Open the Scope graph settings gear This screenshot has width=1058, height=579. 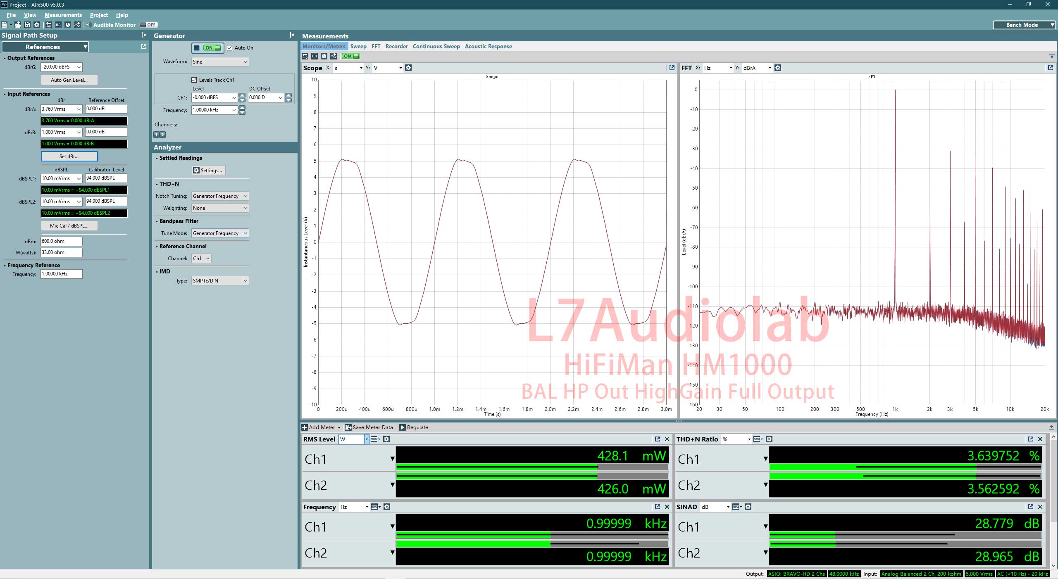408,68
